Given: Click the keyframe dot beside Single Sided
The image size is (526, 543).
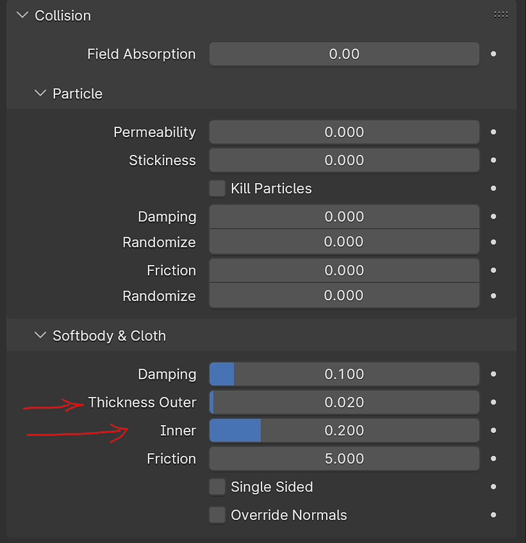Looking at the screenshot, I should 493,487.
